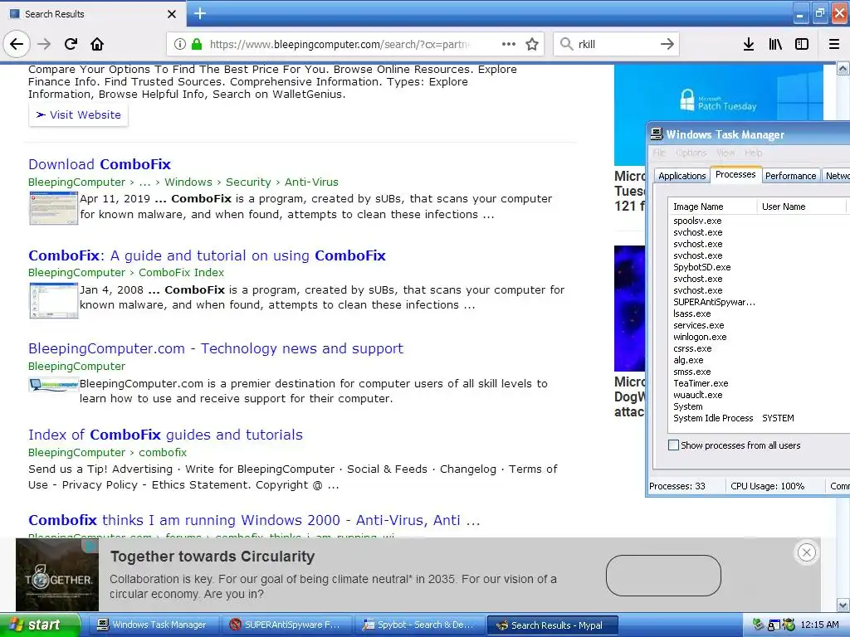Open the Windows Start menu

40,625
